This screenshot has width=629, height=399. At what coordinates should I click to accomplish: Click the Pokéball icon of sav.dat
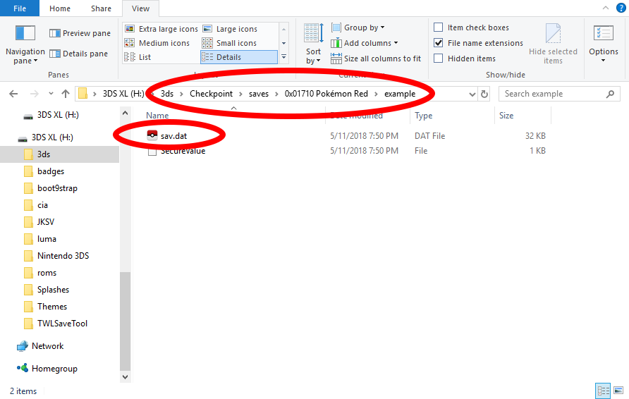152,136
